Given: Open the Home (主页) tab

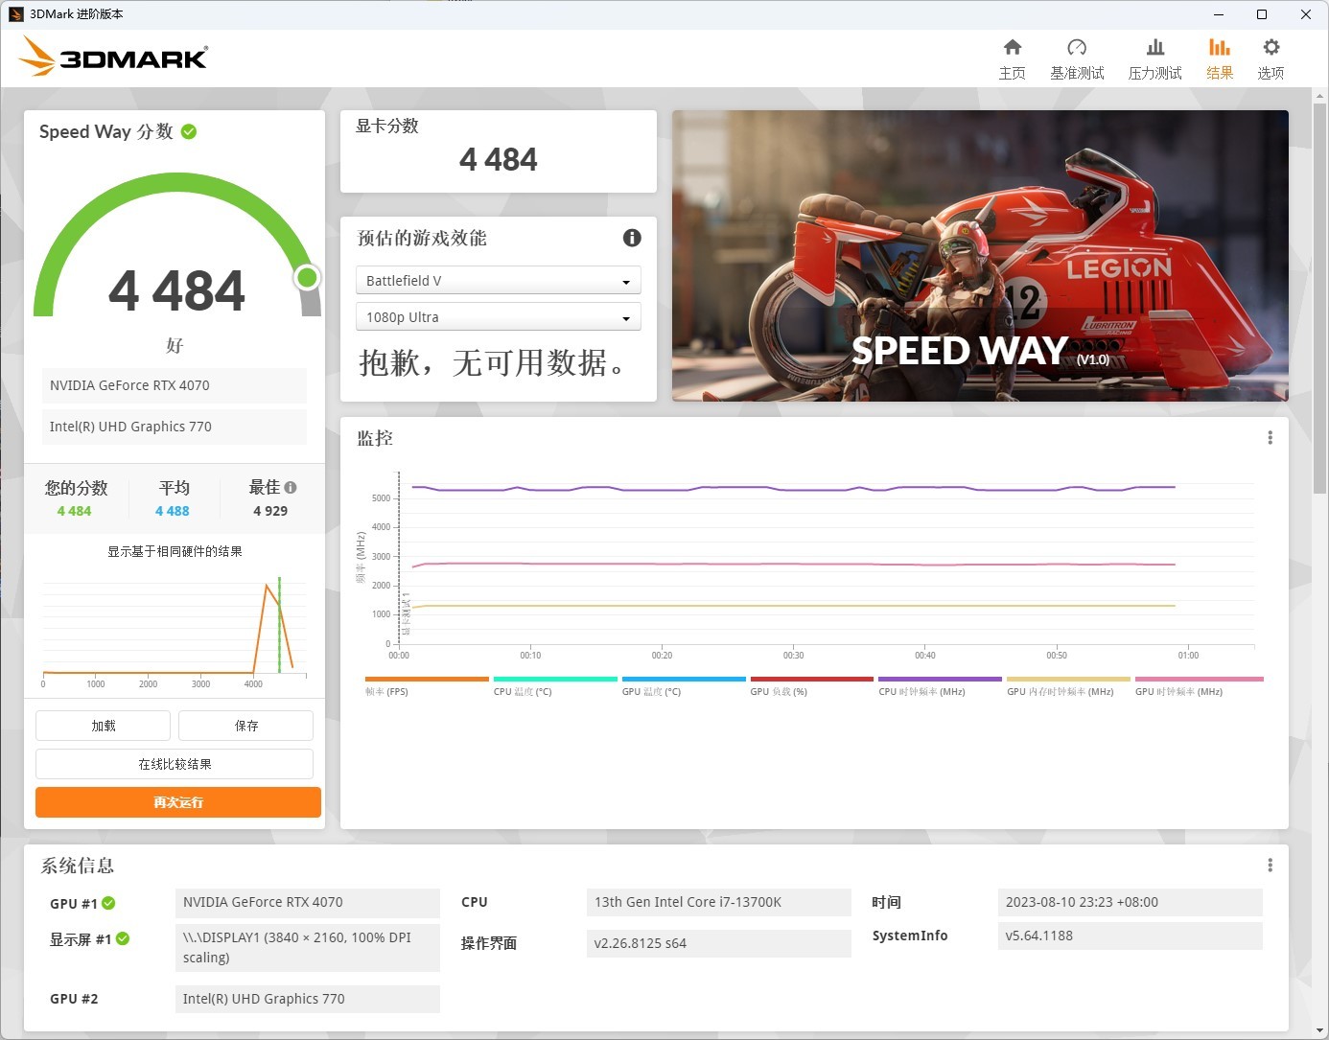Looking at the screenshot, I should pyautogui.click(x=1012, y=59).
